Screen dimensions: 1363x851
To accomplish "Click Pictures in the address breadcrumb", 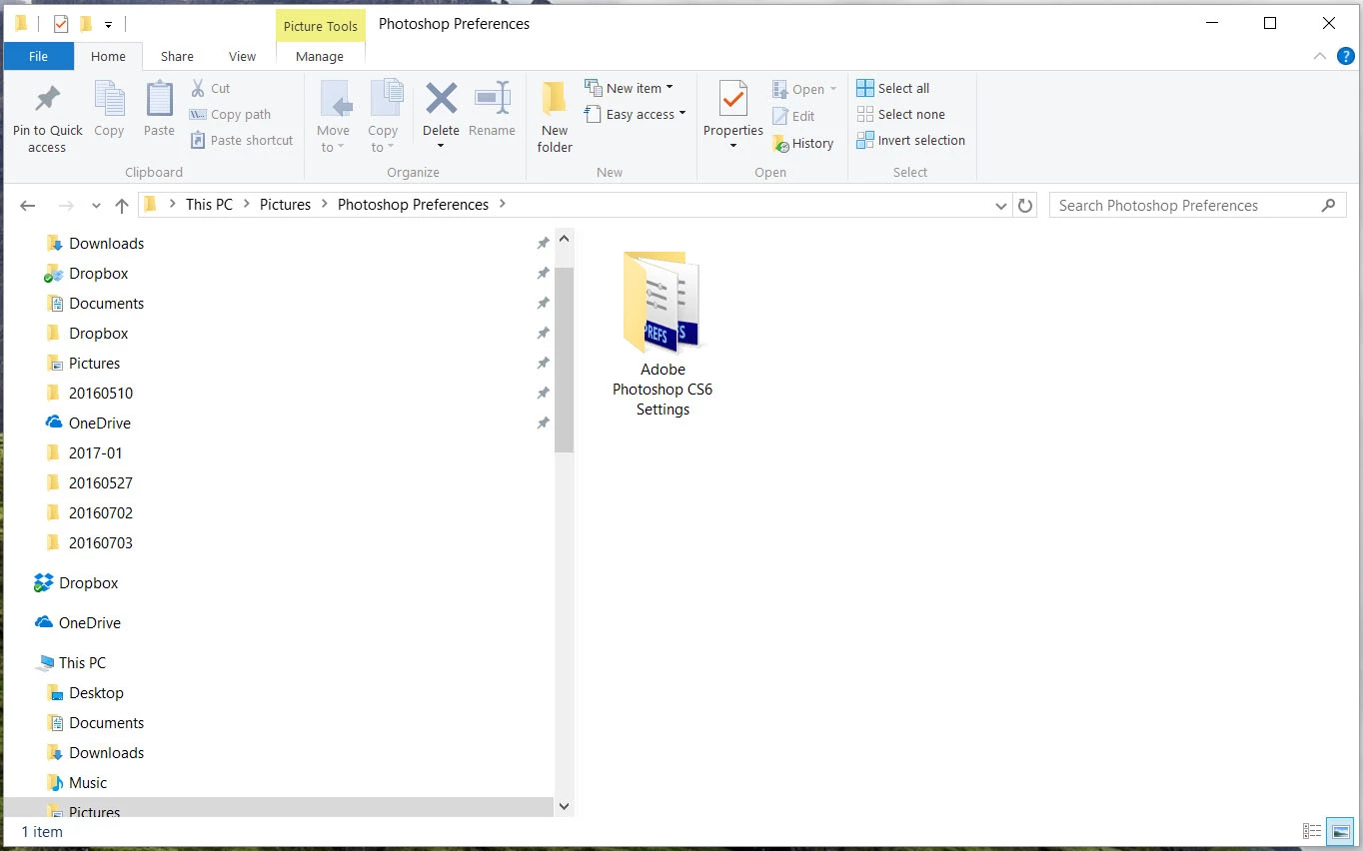I will click(x=285, y=204).
